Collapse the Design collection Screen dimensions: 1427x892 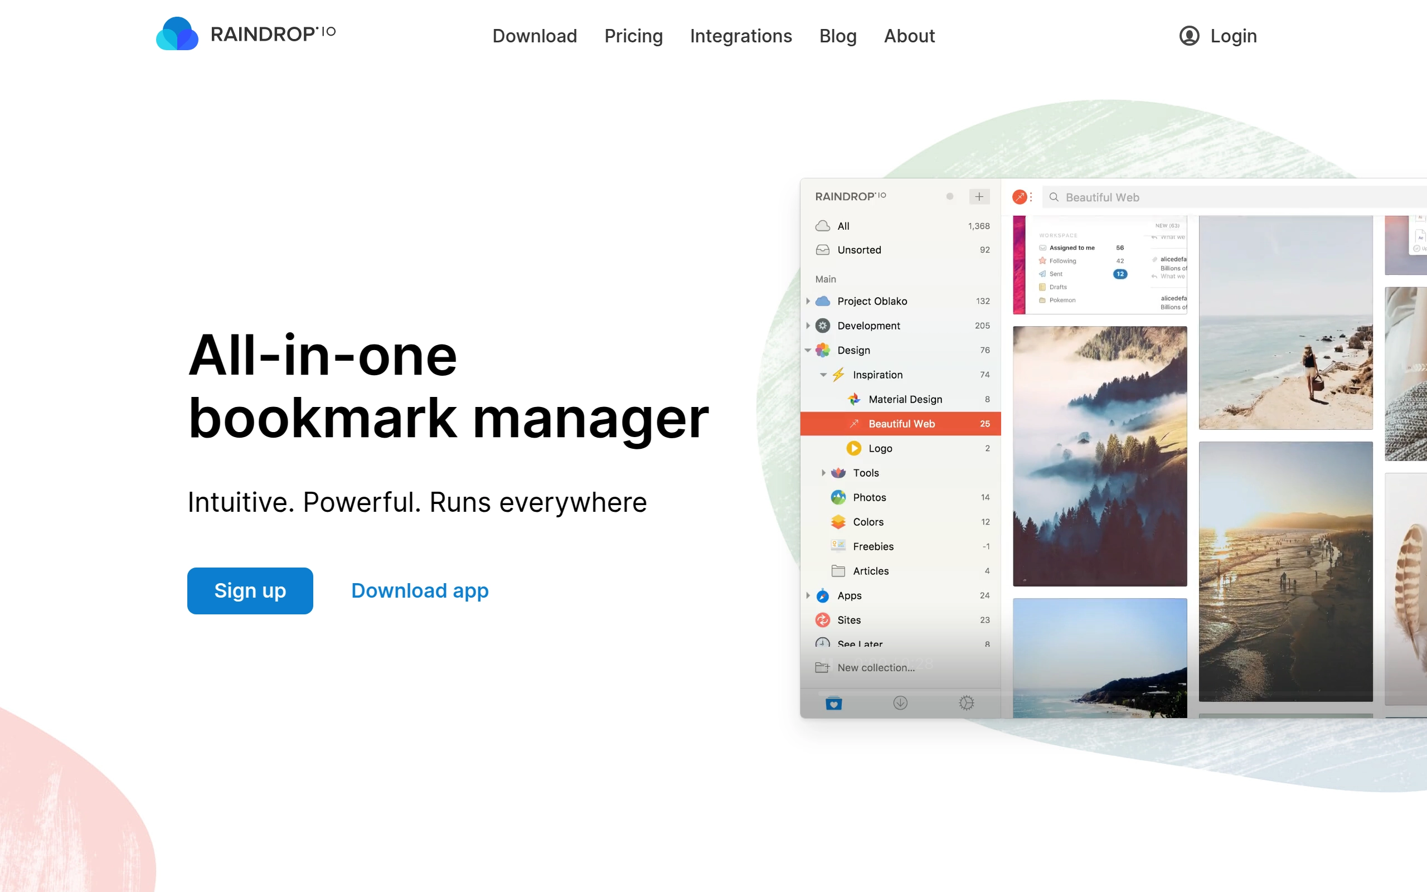(808, 350)
